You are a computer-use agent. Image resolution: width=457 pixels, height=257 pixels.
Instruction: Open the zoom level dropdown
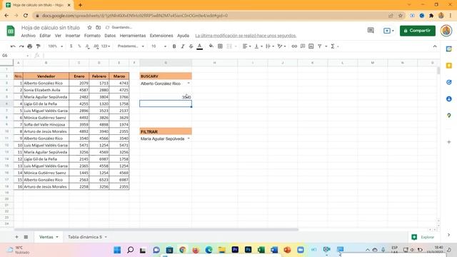(56, 46)
